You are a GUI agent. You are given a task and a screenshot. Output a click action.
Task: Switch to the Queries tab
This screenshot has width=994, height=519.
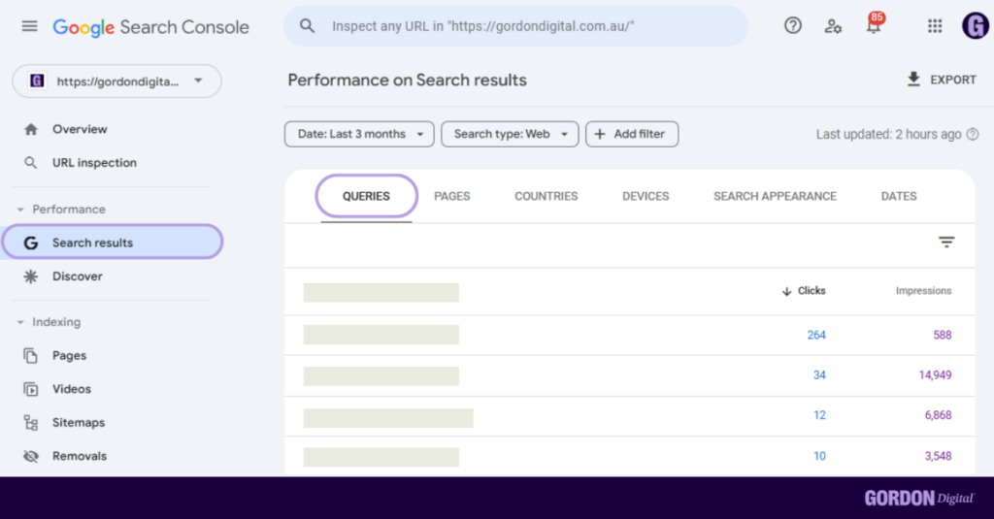tap(366, 197)
